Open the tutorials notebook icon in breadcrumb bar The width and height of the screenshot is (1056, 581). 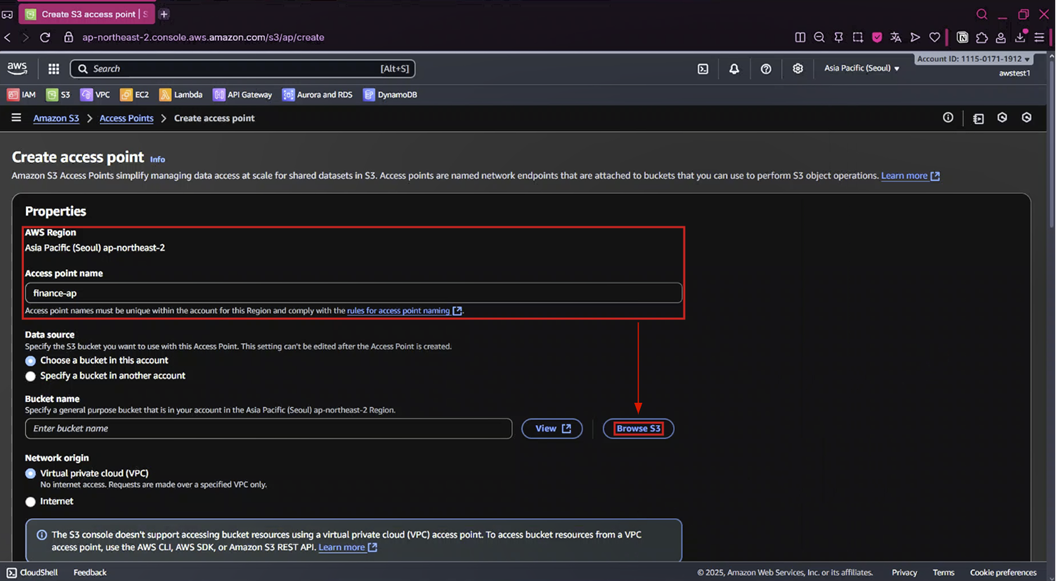point(978,119)
